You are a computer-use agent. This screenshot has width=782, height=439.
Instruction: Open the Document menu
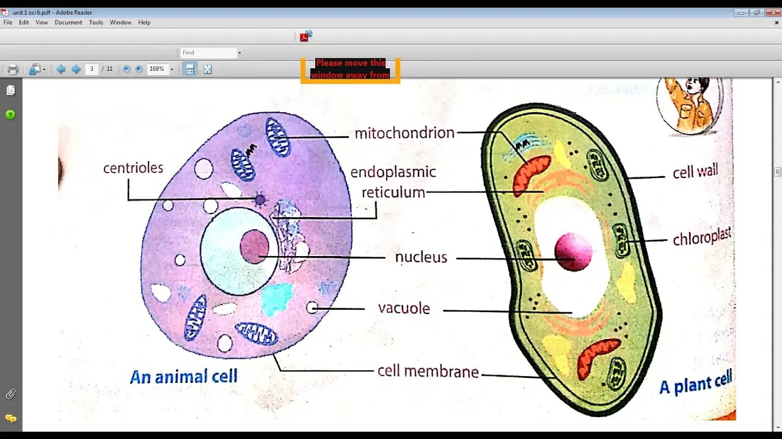68,23
